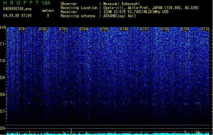This screenshot has height=135, width=213.
Task: Click the 0707 time marker
Action: 145,29
